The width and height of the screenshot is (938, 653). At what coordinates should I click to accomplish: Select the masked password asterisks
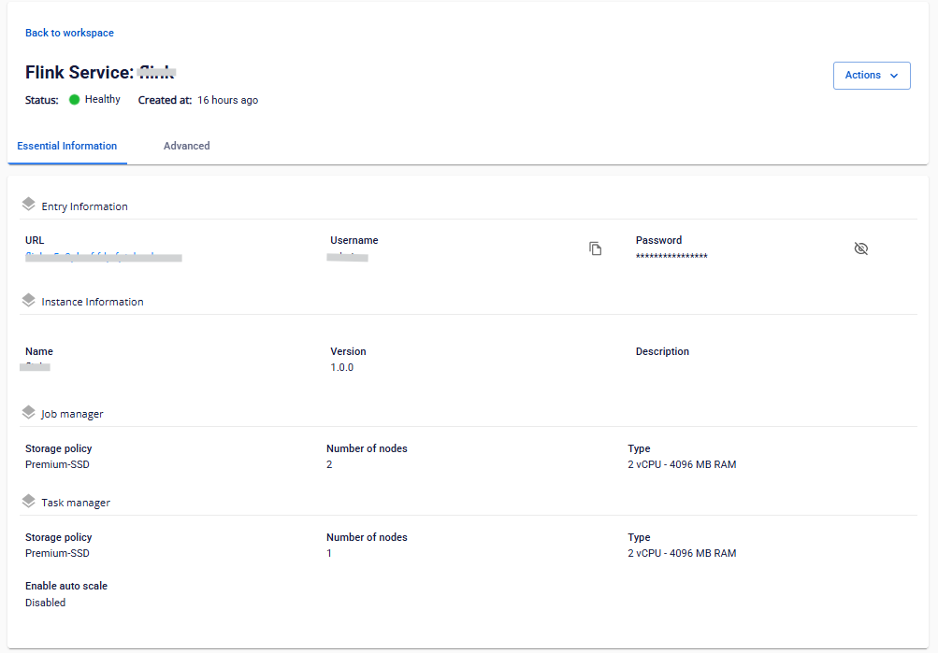tap(671, 257)
